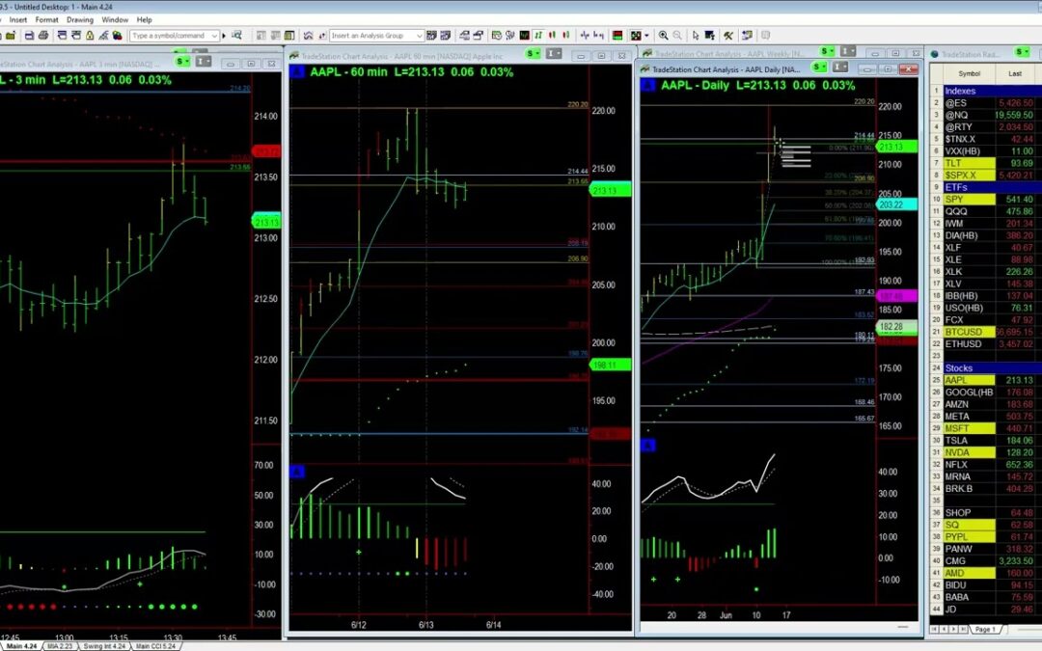Click the first icon right of Analysis Group box
The width and height of the screenshot is (1042, 651).
(431, 36)
